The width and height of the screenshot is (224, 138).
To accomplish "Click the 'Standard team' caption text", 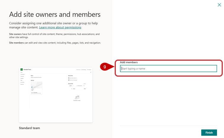I will (x=30, y=128).
